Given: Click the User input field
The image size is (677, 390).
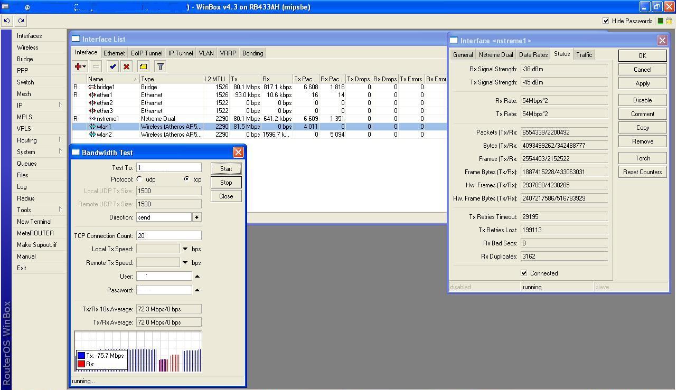Looking at the screenshot, I should pos(164,277).
